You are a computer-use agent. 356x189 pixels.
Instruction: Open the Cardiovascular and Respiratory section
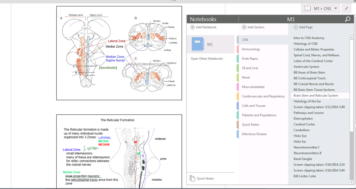[263, 96]
